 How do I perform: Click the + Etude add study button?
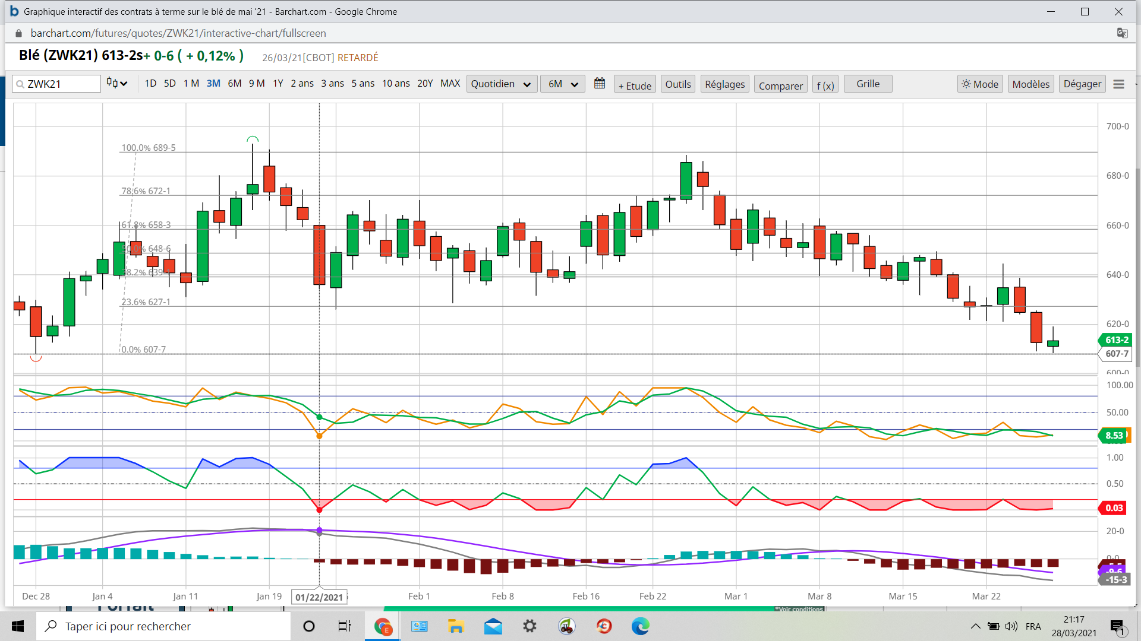coord(635,85)
